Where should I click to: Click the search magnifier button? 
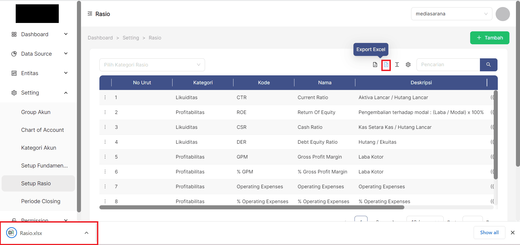pyautogui.click(x=488, y=65)
